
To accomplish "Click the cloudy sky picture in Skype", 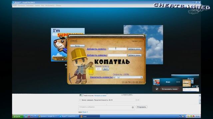I will tap(154, 45).
